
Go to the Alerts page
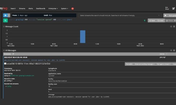point(31,8)
